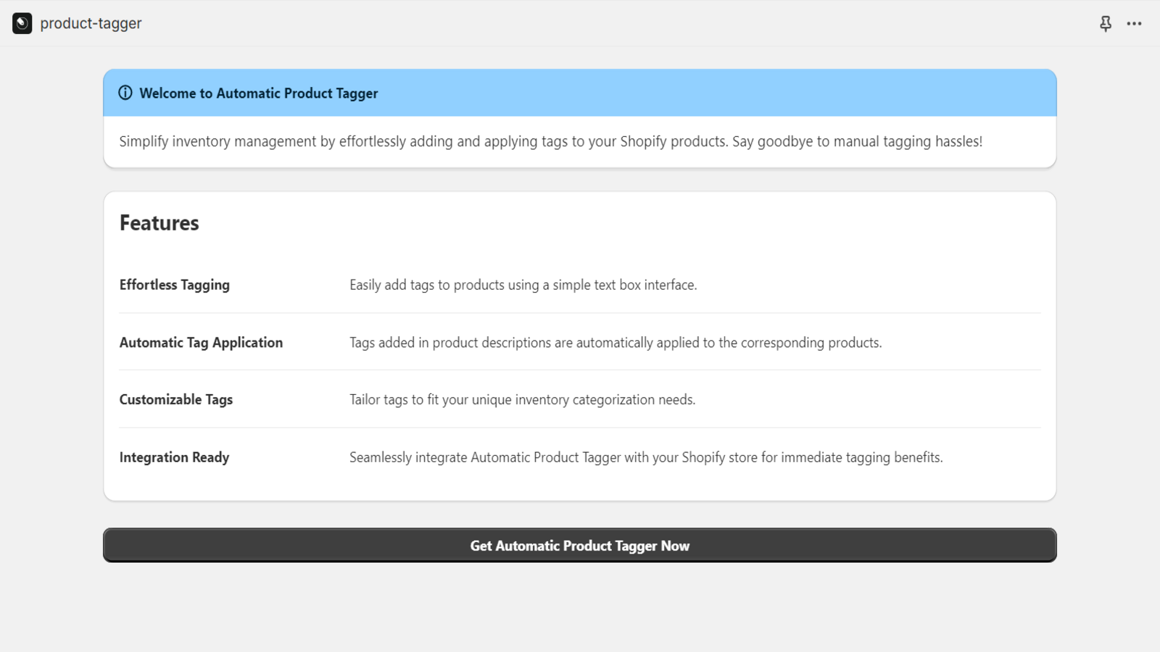Image resolution: width=1160 pixels, height=652 pixels.
Task: Select the Customizable Tags feature label
Action: click(x=175, y=399)
